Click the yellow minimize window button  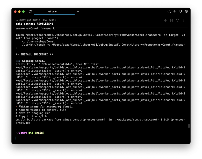click(x=19, y=12)
